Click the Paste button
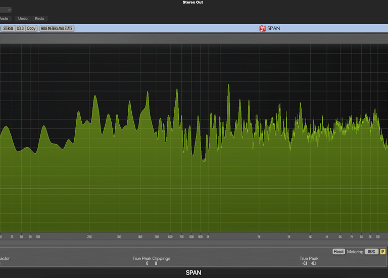The height and width of the screenshot is (278, 388). 4,19
